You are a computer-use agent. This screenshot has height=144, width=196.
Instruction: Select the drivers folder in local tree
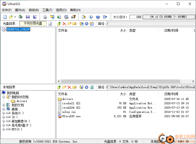pyautogui.click(x=22, y=101)
